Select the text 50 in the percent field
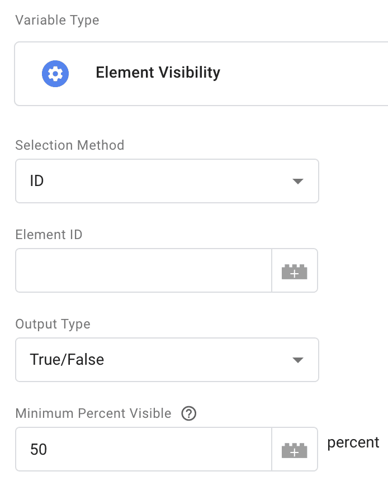 point(38,449)
